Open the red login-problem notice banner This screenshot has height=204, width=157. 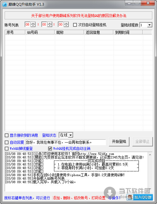[78, 16]
